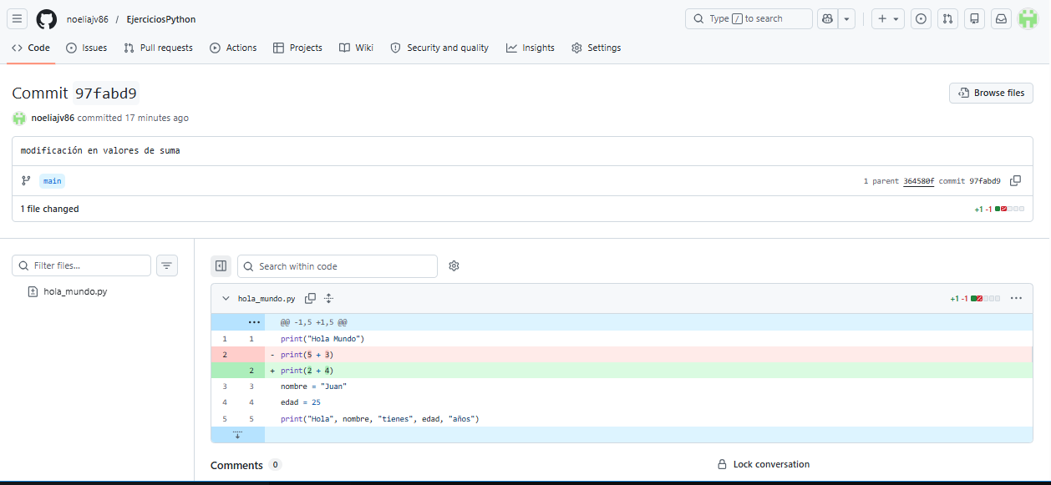Screen dimensions: 1051x485
Task: Switch to the Actions tab
Action: tap(233, 48)
